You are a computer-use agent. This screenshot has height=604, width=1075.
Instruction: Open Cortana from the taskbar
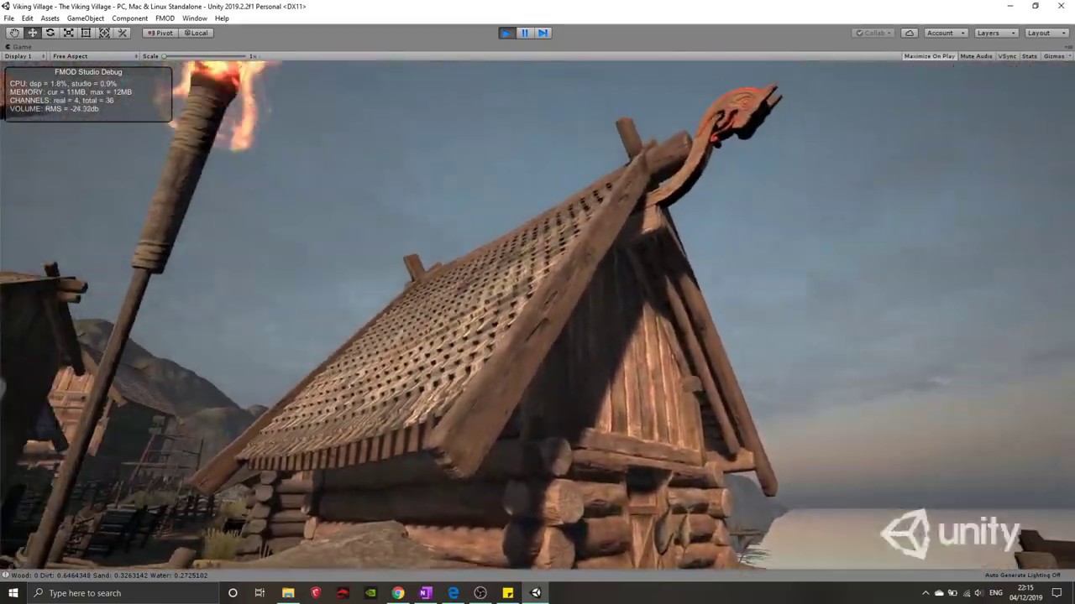click(233, 593)
